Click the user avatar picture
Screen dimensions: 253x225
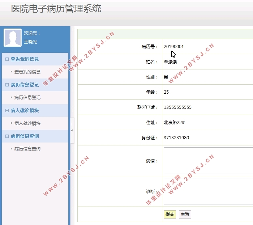click(x=13, y=38)
